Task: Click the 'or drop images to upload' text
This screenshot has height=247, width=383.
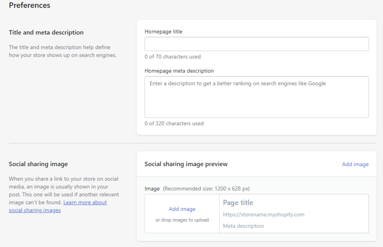Action: [182, 220]
